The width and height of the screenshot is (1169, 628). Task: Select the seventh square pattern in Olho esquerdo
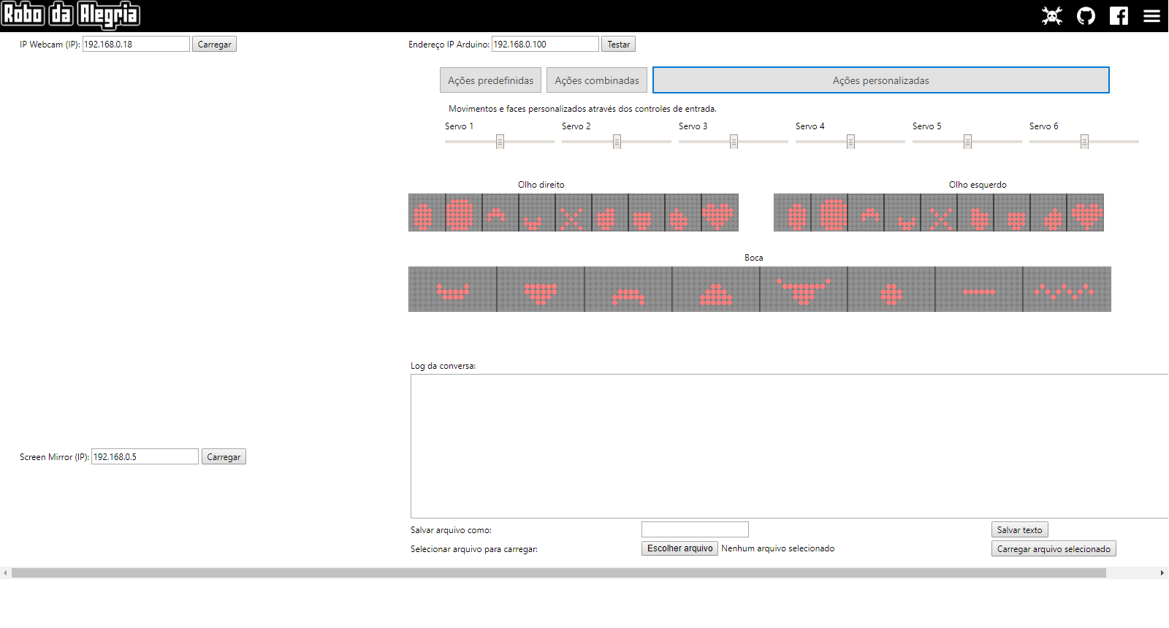click(x=1012, y=212)
